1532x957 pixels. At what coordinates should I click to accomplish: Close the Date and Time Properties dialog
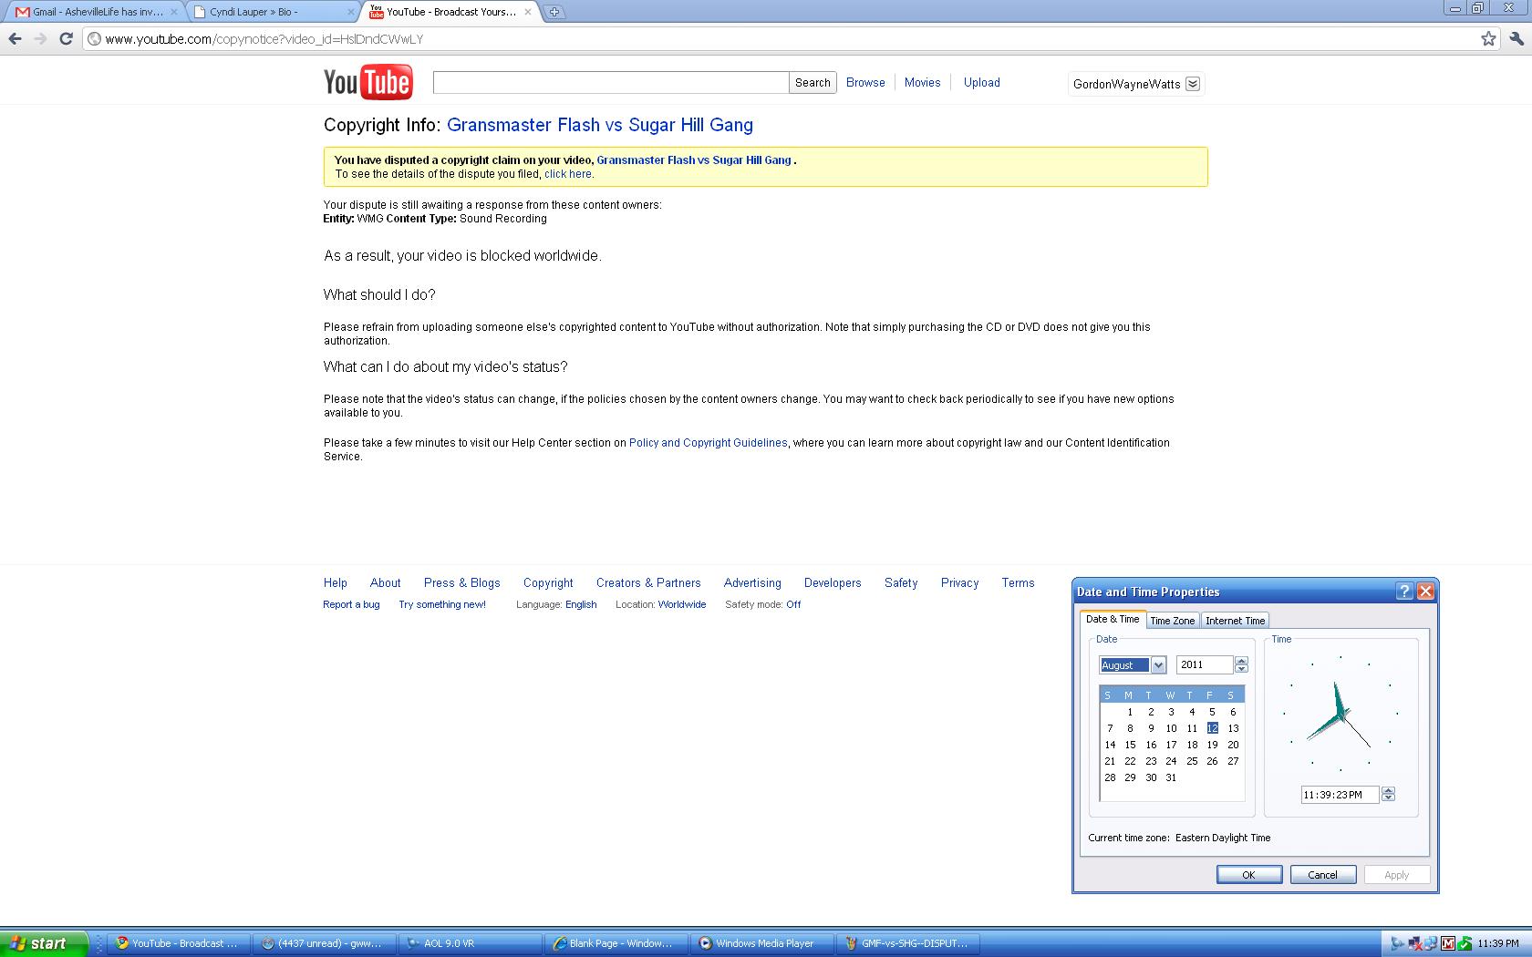point(1425,592)
